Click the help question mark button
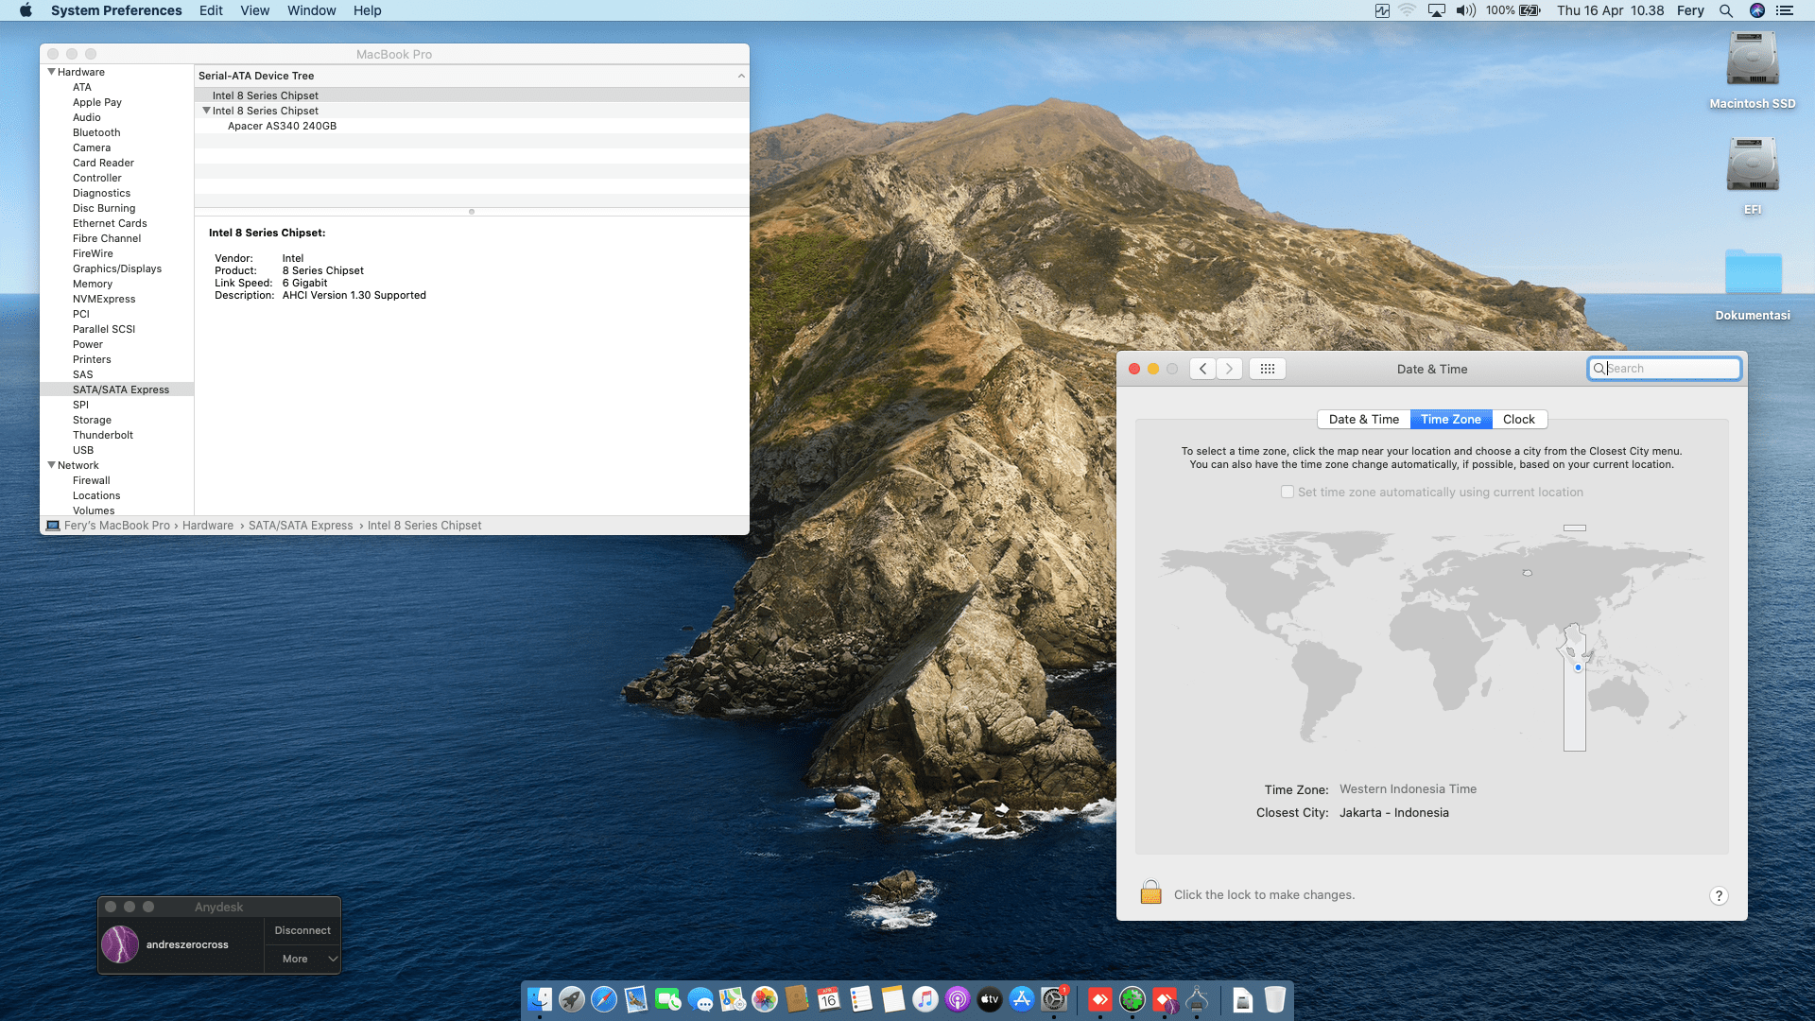 click(x=1719, y=895)
